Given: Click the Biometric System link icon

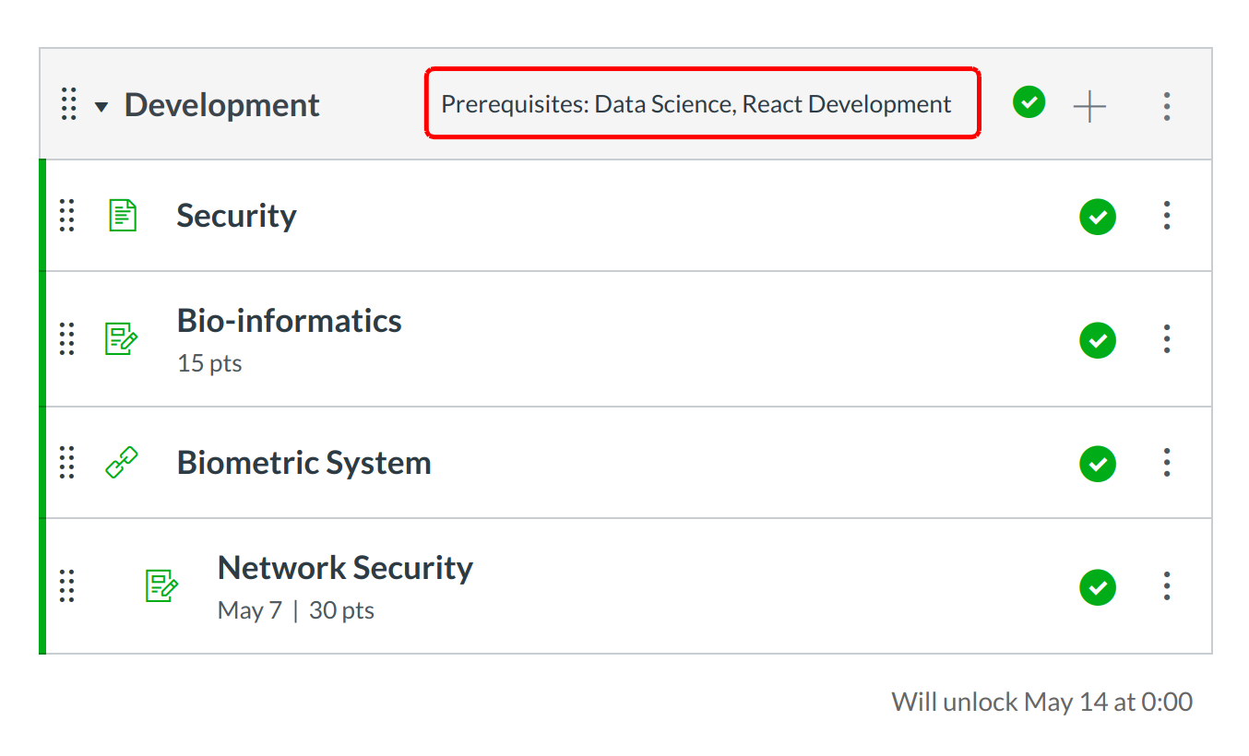Looking at the screenshot, I should (x=122, y=463).
